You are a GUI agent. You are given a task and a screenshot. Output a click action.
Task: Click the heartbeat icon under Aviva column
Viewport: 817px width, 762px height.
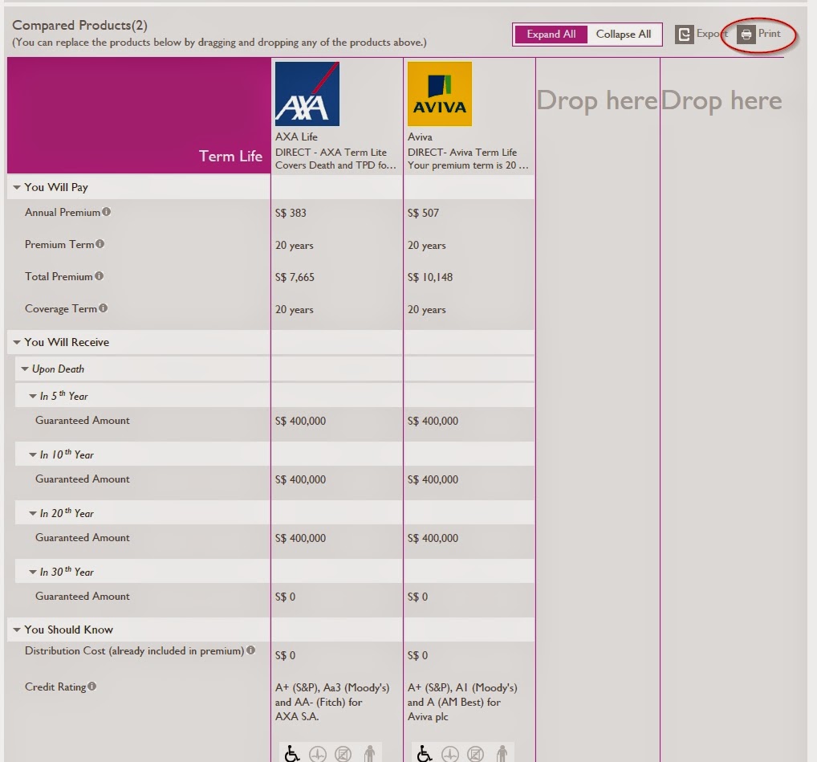[x=449, y=754]
